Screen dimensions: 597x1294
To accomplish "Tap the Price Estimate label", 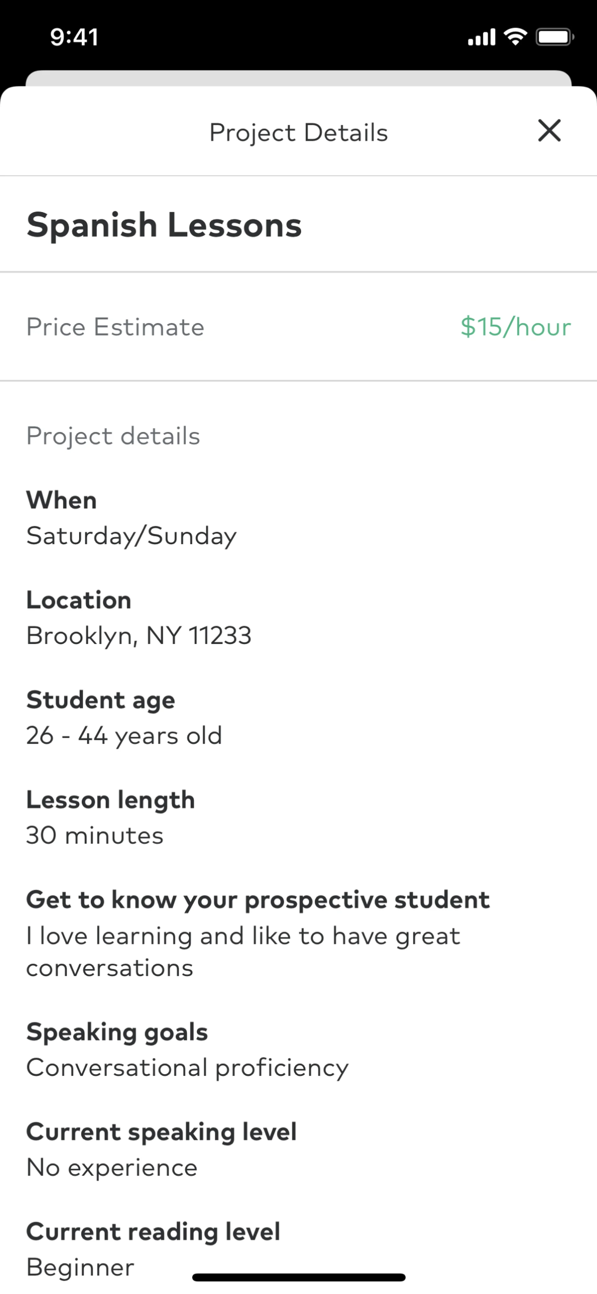I will (x=115, y=327).
